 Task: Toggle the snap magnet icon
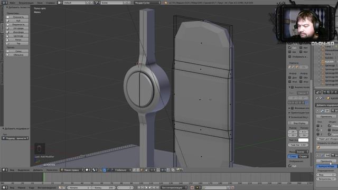tap(158, 170)
